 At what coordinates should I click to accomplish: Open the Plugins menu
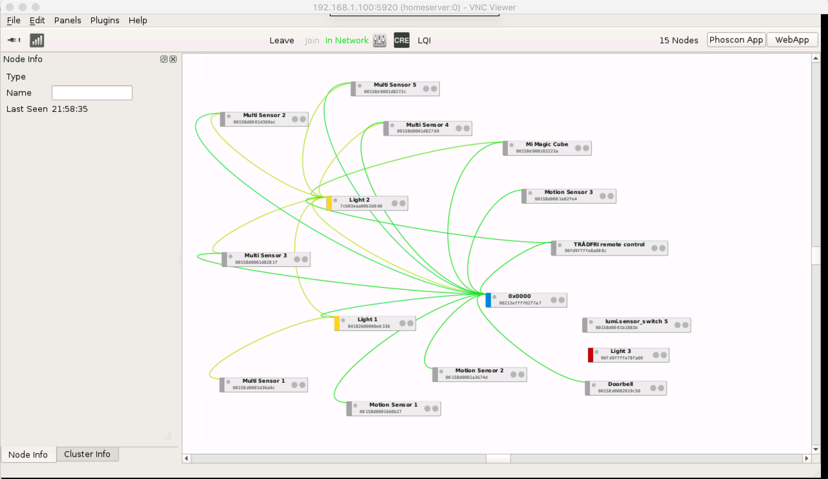click(x=104, y=20)
